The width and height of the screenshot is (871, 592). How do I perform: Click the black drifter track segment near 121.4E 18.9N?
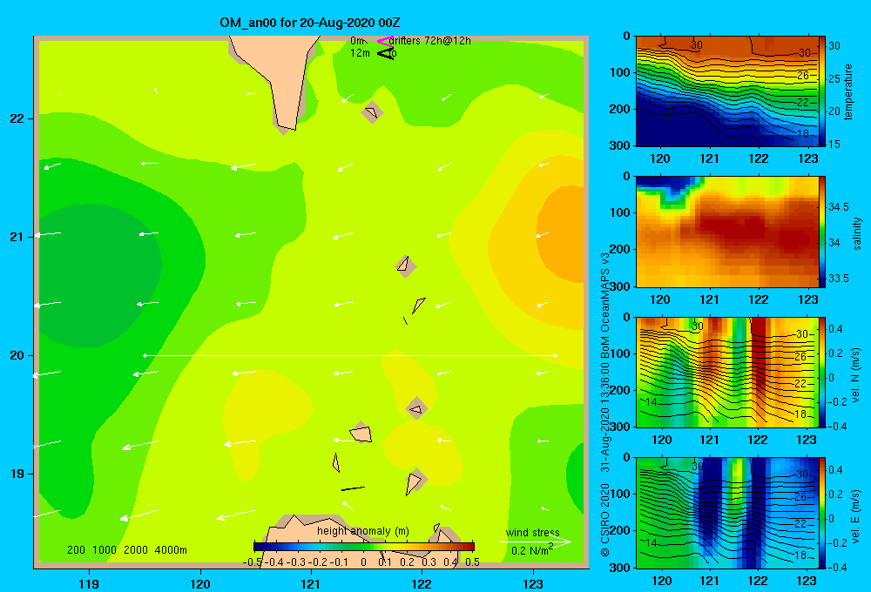[x=353, y=488]
